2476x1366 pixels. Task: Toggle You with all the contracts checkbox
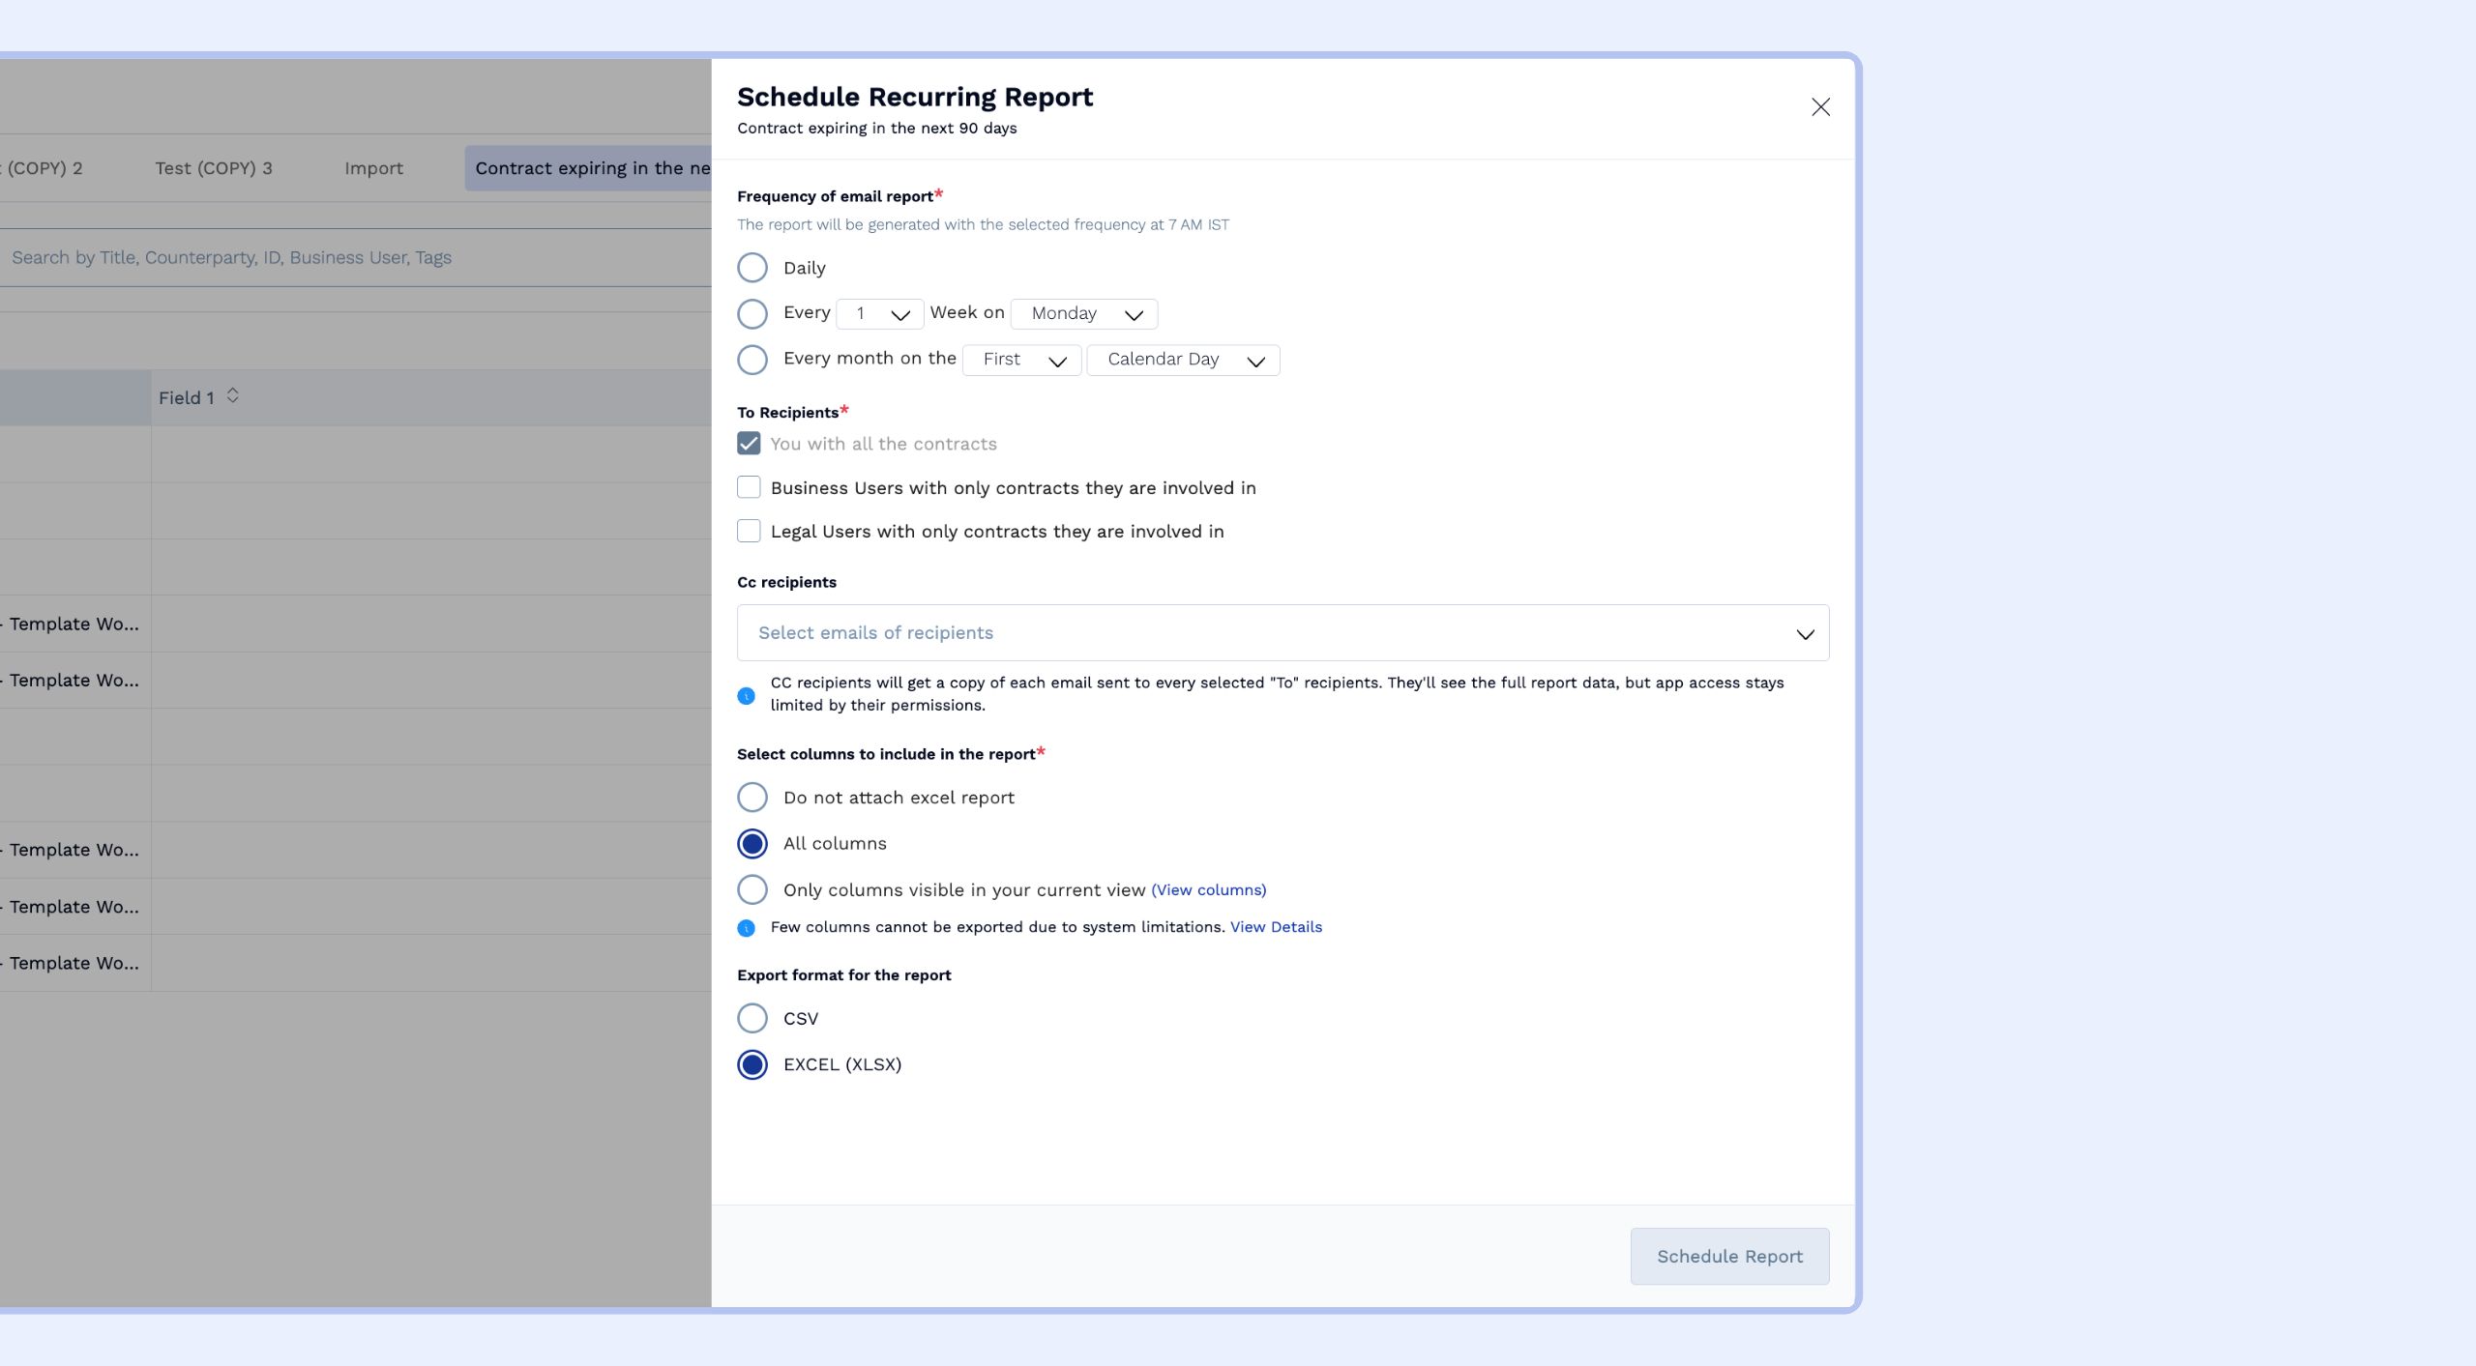(749, 444)
